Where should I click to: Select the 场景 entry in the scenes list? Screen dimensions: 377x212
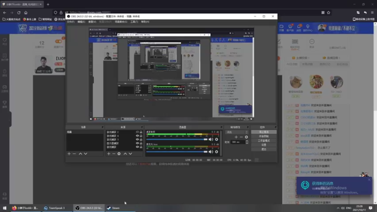(x=85, y=132)
